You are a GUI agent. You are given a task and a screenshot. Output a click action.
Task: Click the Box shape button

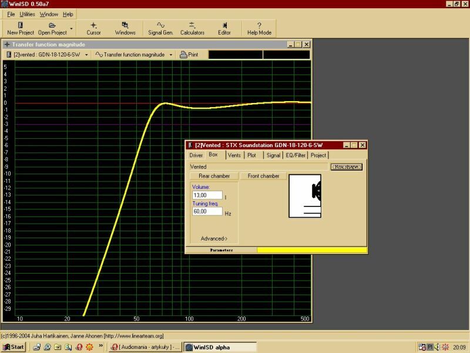[x=347, y=167]
